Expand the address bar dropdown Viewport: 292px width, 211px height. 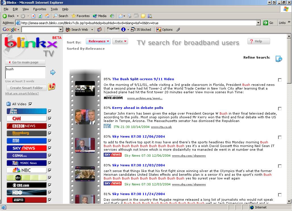[258, 23]
